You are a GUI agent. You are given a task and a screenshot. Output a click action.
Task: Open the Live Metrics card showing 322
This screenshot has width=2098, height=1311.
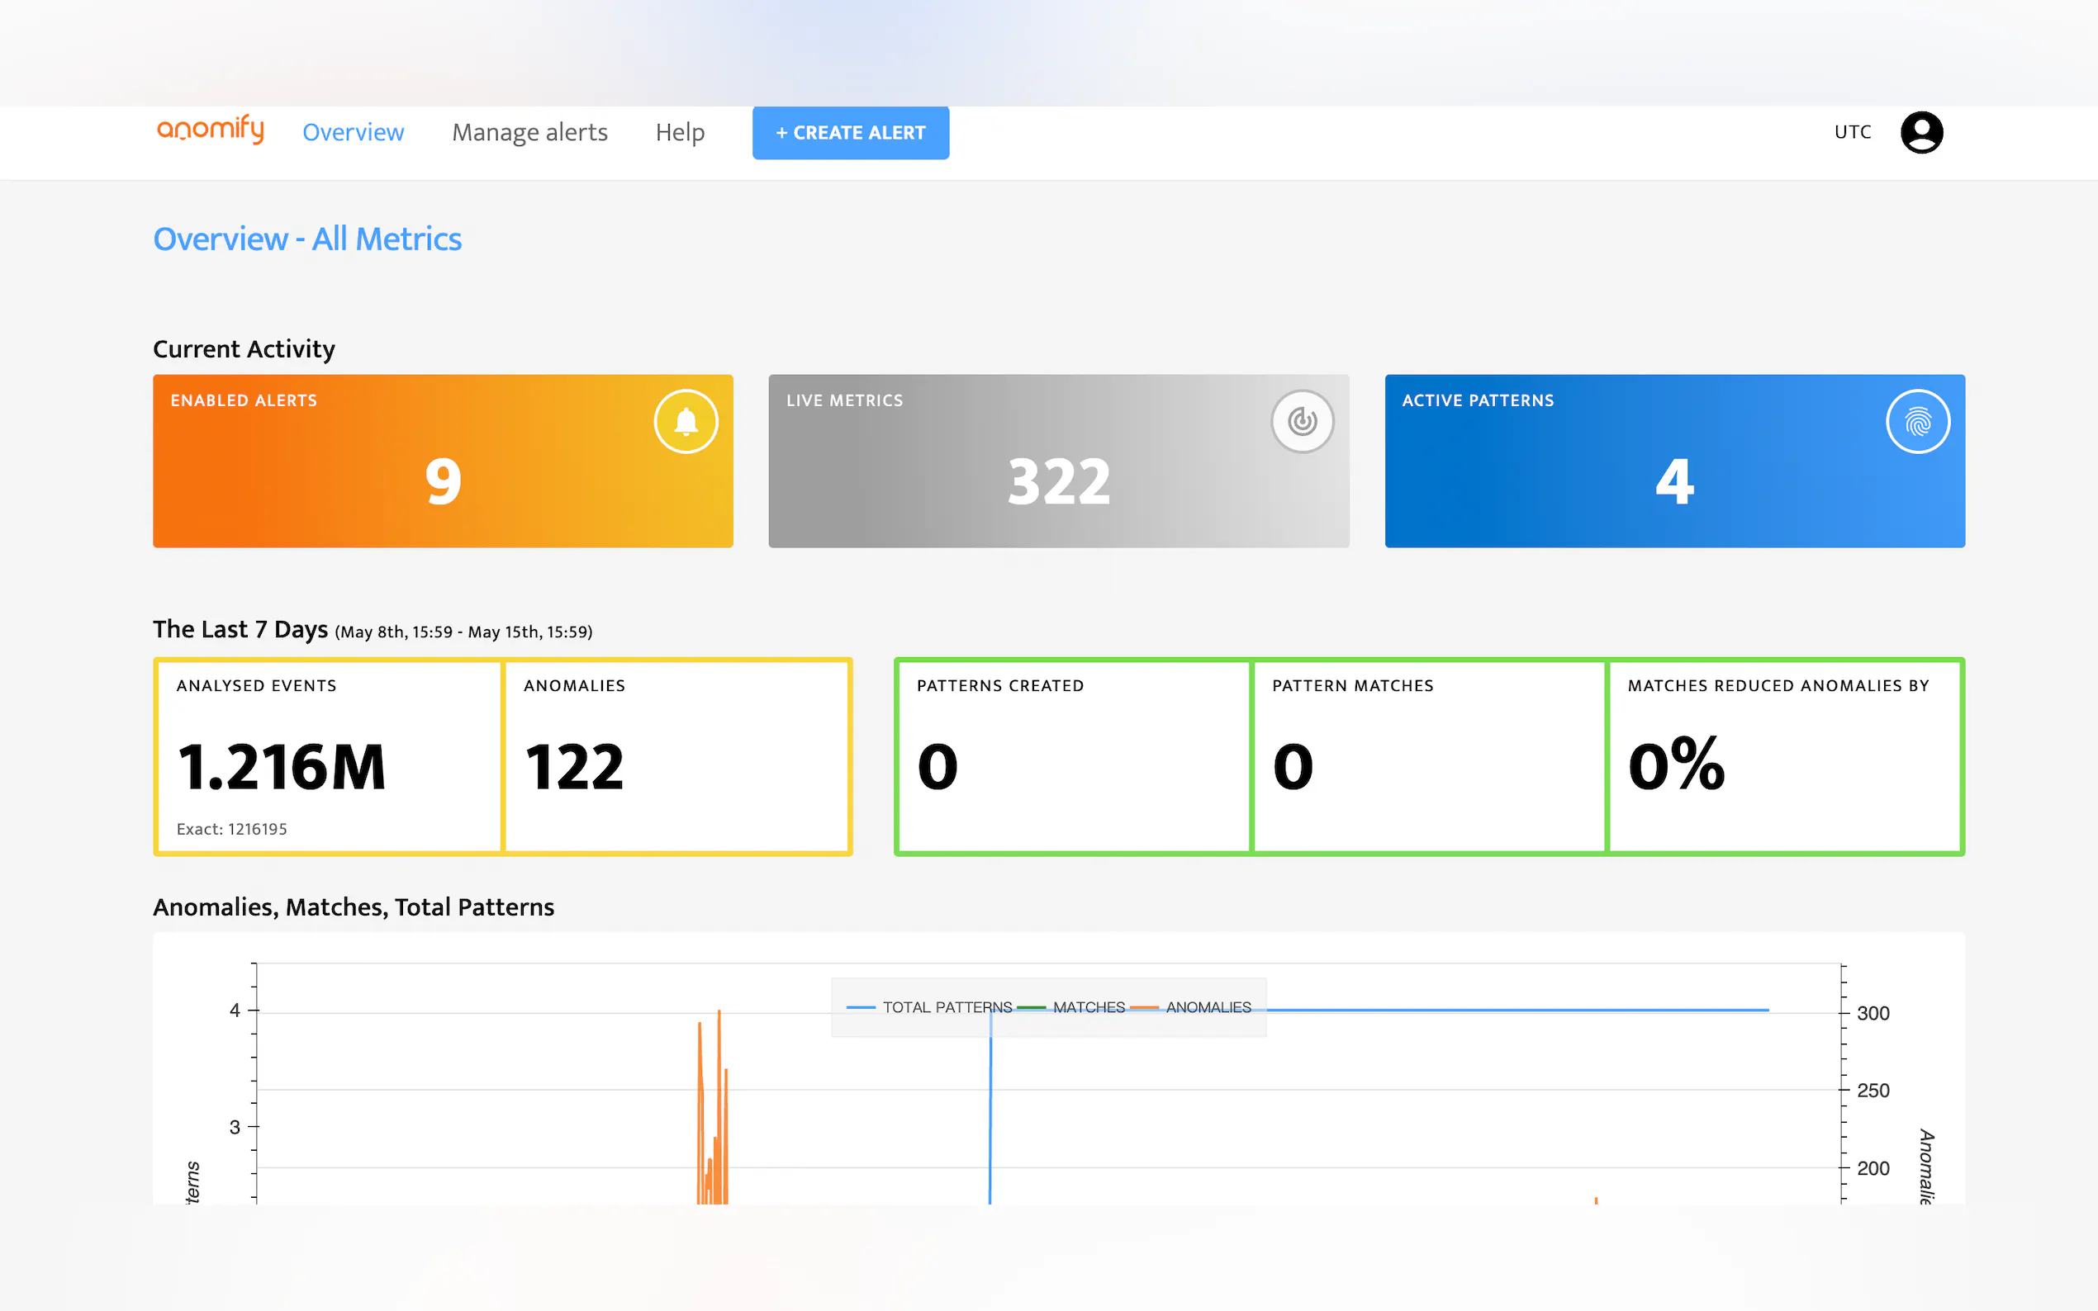point(1058,461)
